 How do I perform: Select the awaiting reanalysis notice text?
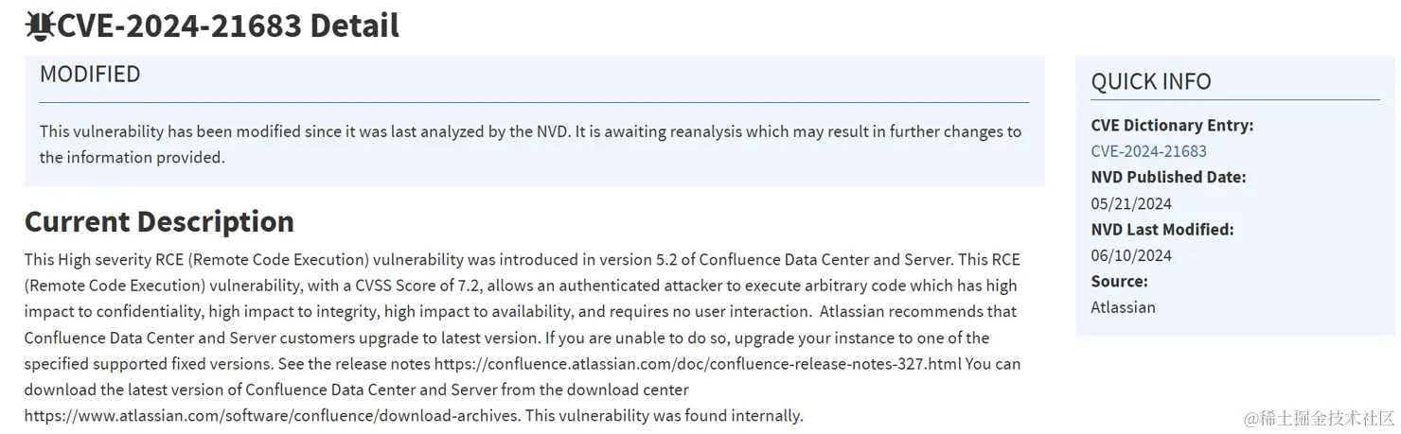click(530, 145)
